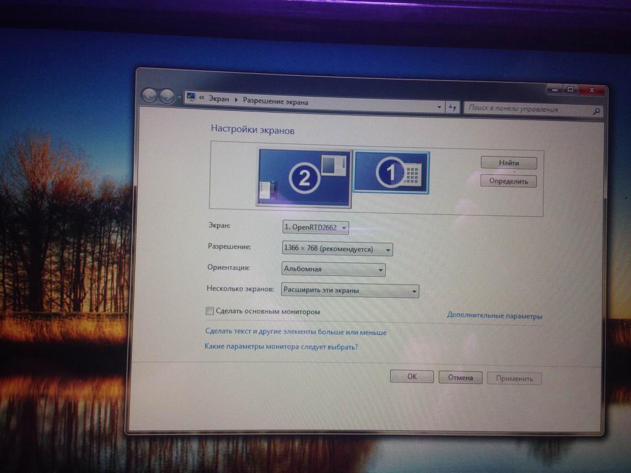Click 'Разрешение экрана' breadcrumb item
This screenshot has width=631, height=473.
[x=275, y=102]
